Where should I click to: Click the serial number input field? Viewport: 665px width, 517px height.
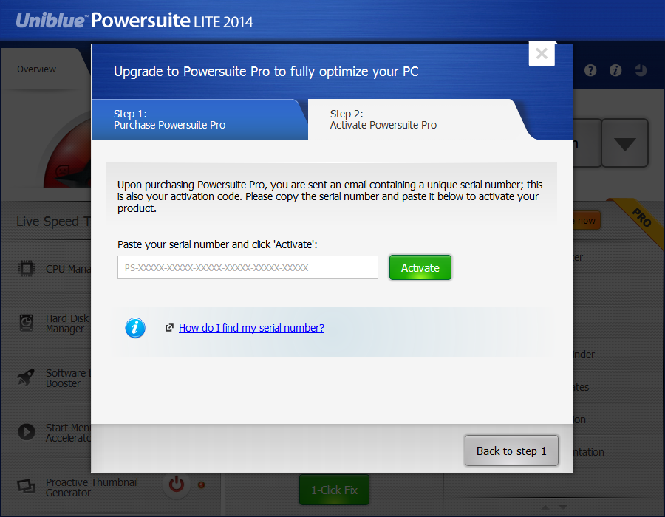(248, 267)
